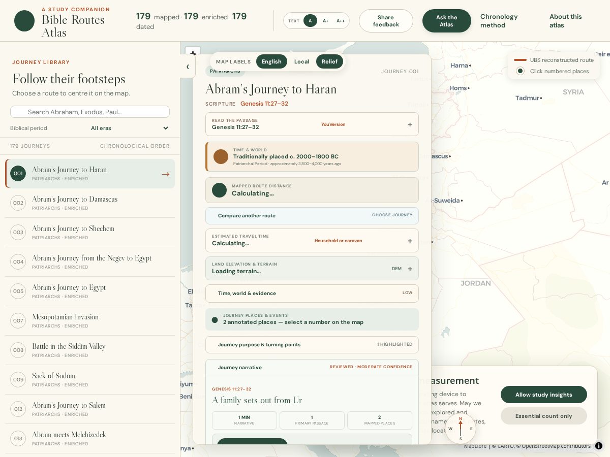
Task: Click the 012 number badge
Action: point(18,409)
